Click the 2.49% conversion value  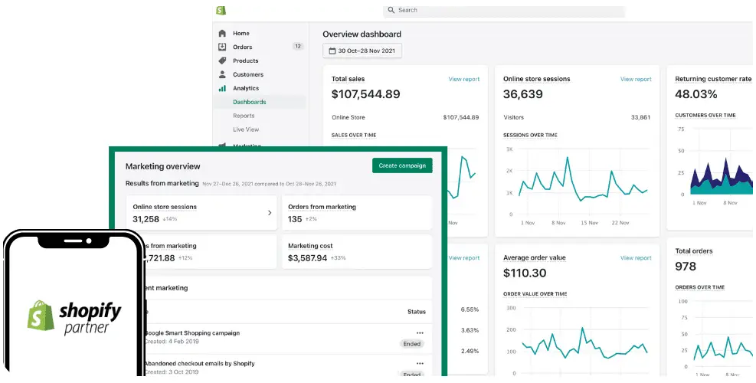click(x=470, y=351)
